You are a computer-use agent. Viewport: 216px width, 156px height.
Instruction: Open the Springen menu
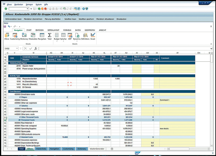[30, 5]
